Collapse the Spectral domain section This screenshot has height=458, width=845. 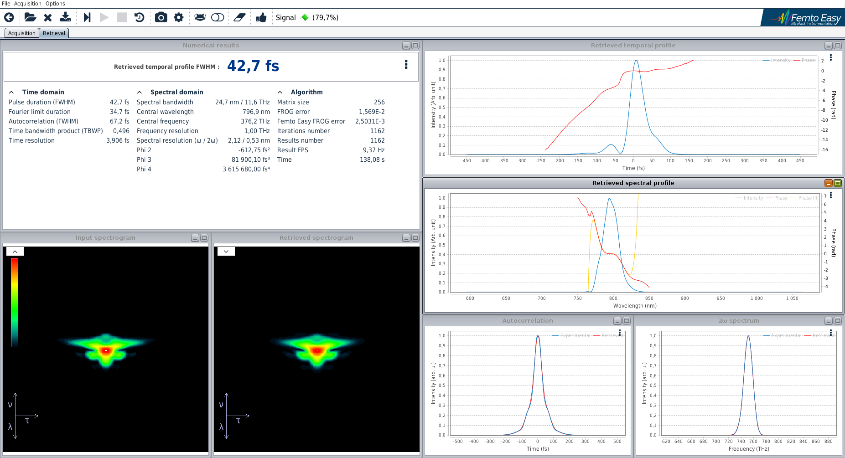tap(140, 92)
